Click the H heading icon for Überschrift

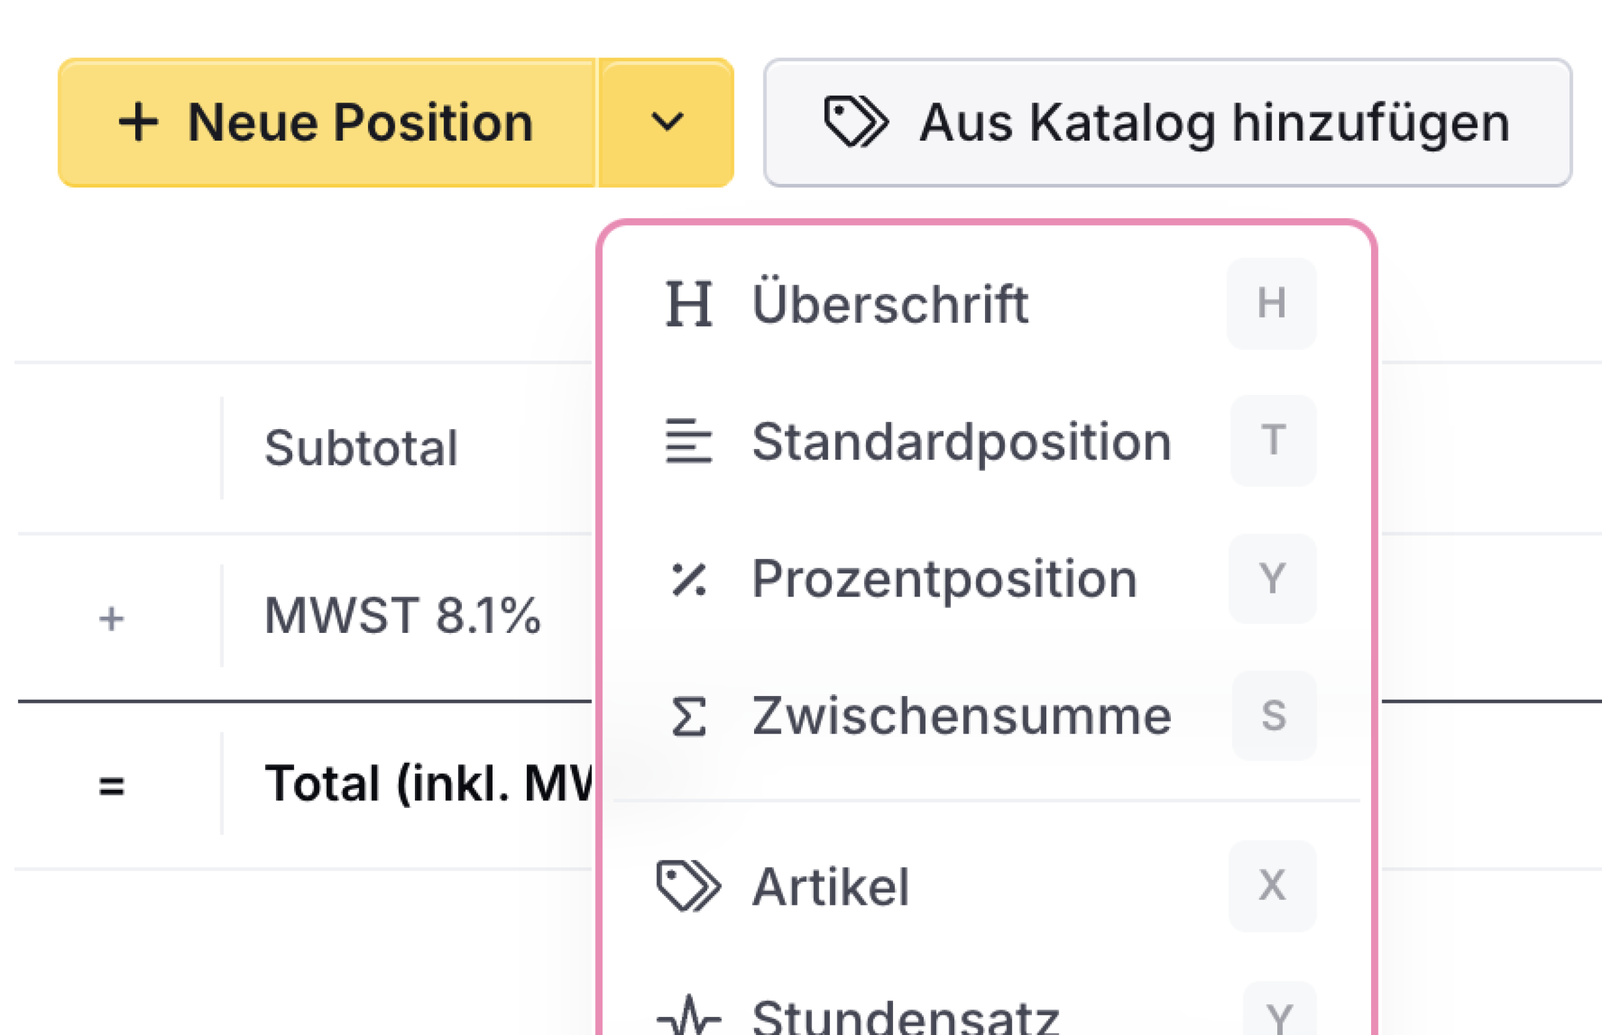pyautogui.click(x=689, y=304)
